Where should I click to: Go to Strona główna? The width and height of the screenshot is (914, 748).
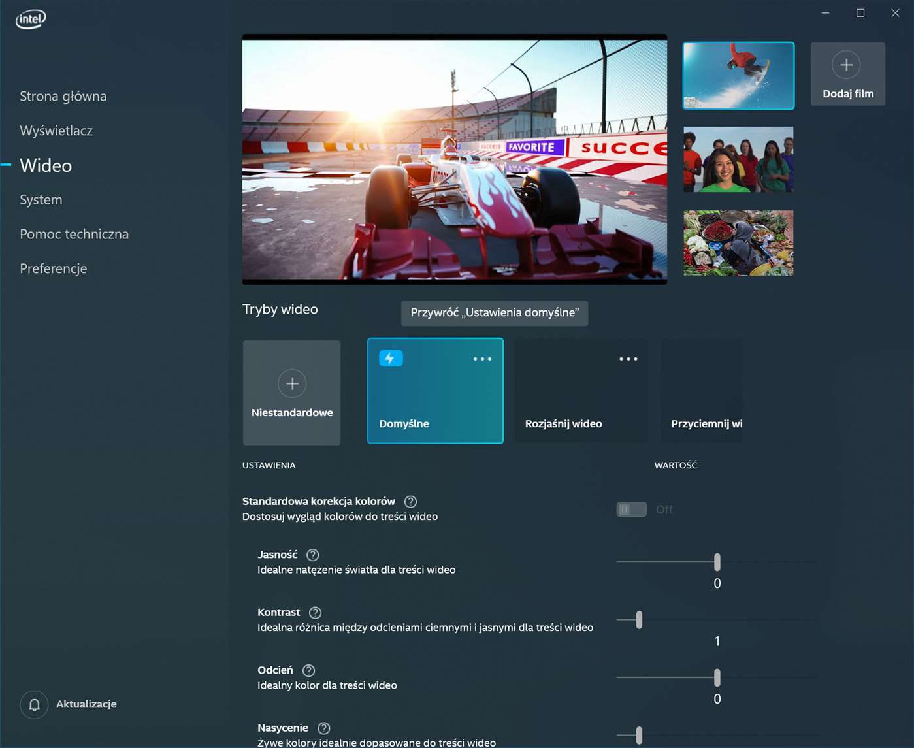[63, 96]
